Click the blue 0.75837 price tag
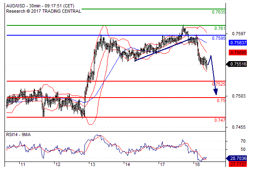This screenshot has width=255, height=173. tap(238, 43)
